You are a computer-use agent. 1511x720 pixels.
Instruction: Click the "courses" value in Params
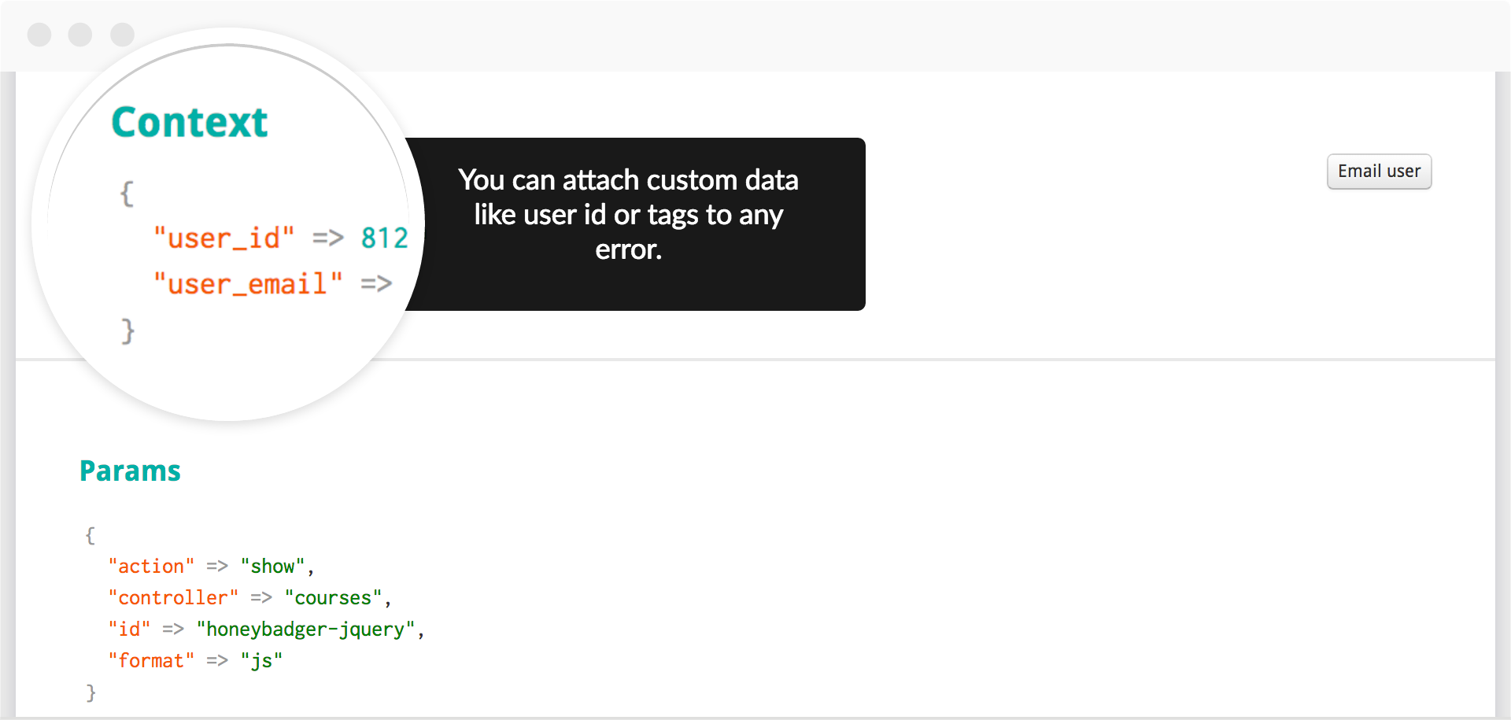333,597
